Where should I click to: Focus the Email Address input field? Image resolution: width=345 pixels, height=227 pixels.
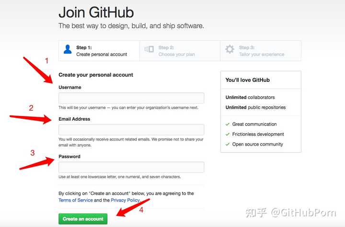pos(131,130)
